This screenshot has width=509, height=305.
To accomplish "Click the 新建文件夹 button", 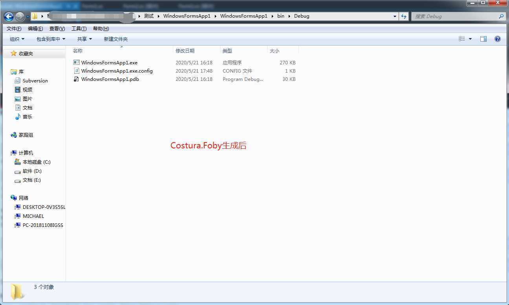I will (x=115, y=39).
